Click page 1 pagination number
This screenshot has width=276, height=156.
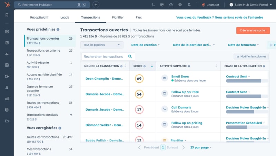pos(163,147)
